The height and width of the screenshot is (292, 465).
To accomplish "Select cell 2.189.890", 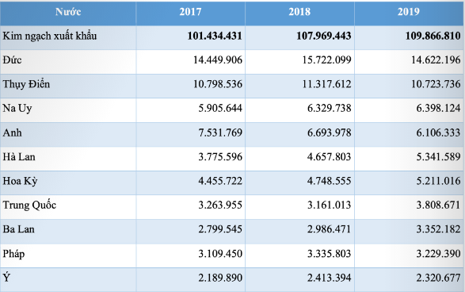I will click(220, 278).
